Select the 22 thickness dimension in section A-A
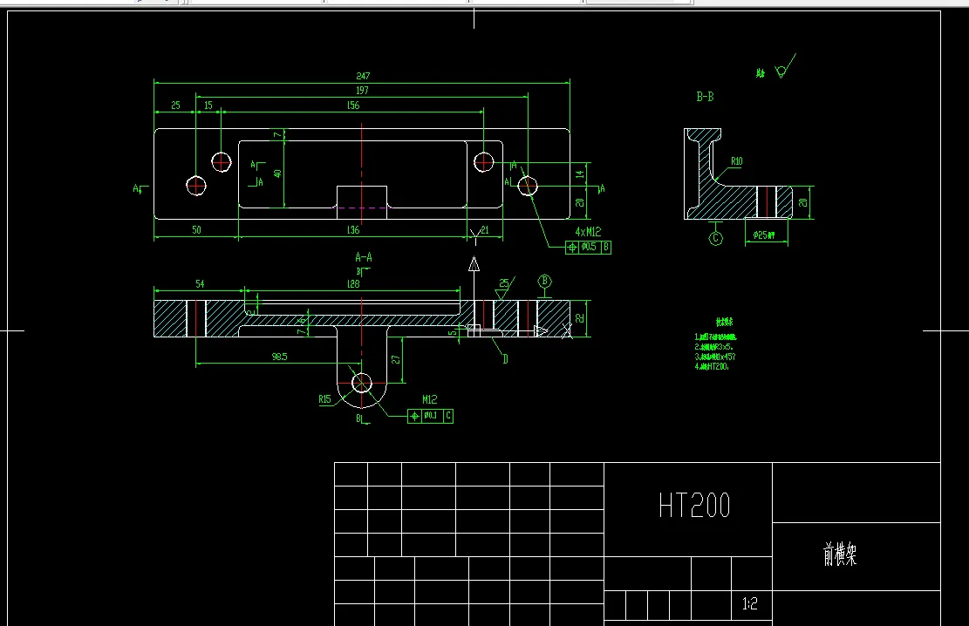 pyautogui.click(x=580, y=318)
